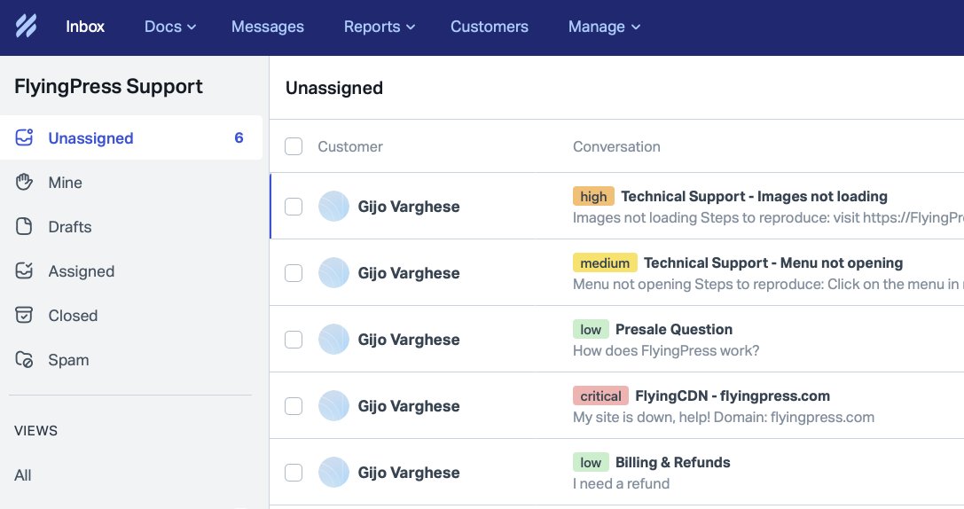Click the Conversation column header
Screen dimensions: 964x509
pos(616,146)
